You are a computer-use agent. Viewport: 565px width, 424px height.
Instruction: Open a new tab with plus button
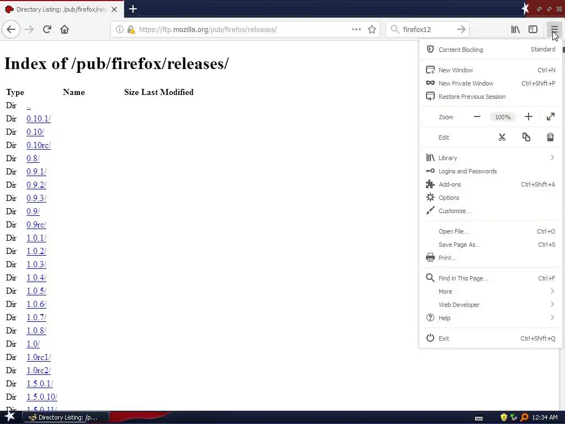tap(132, 9)
